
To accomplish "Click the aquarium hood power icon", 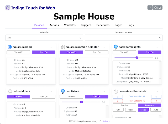I will [x=10, y=47].
